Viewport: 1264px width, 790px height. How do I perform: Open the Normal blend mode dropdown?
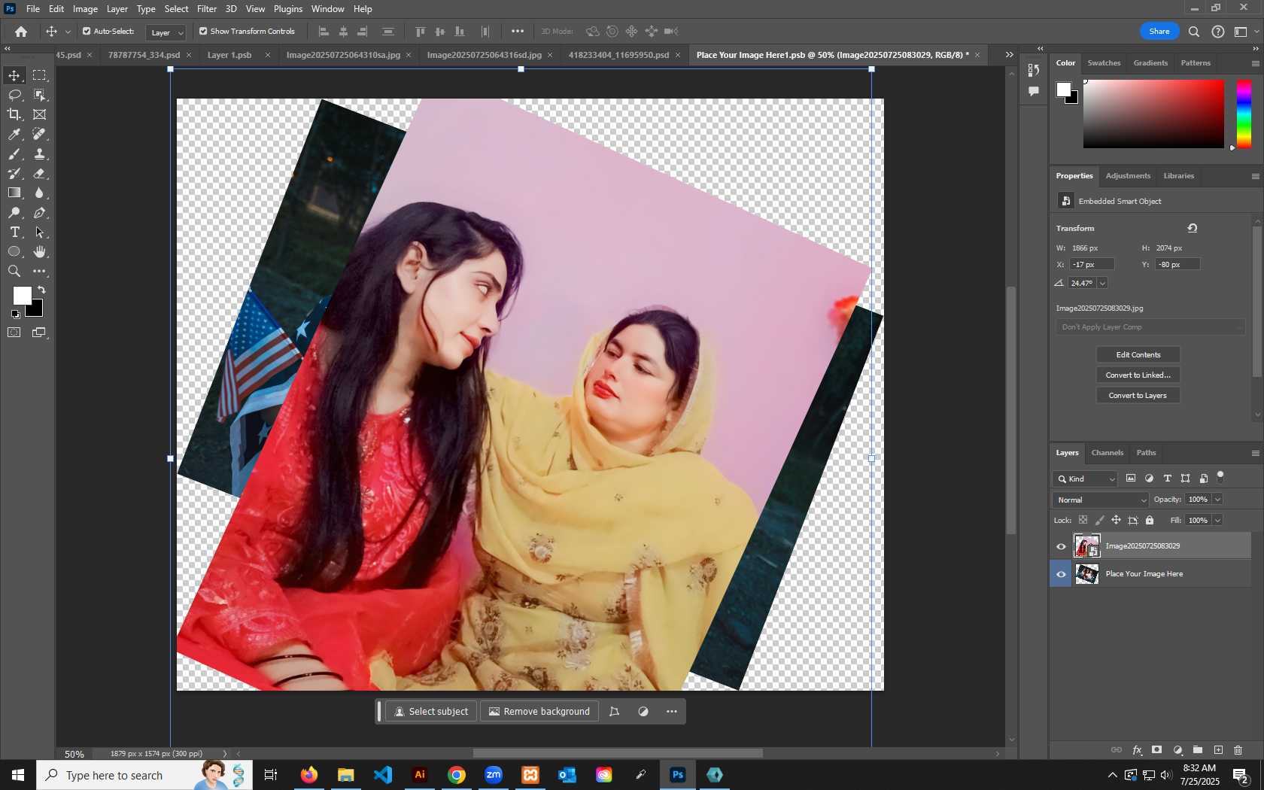(x=1101, y=500)
